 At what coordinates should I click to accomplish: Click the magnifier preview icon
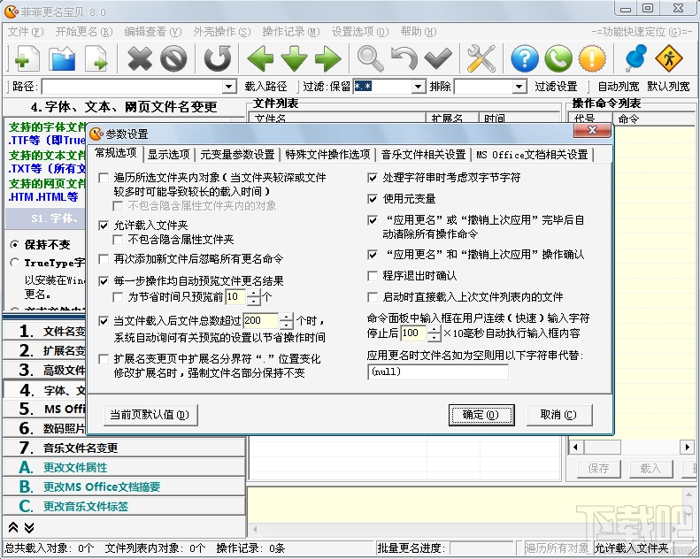point(371,58)
